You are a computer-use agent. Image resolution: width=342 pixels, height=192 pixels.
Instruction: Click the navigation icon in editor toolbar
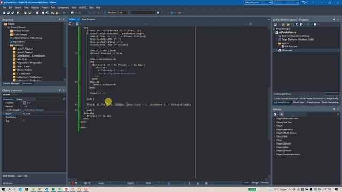tap(70, 23)
